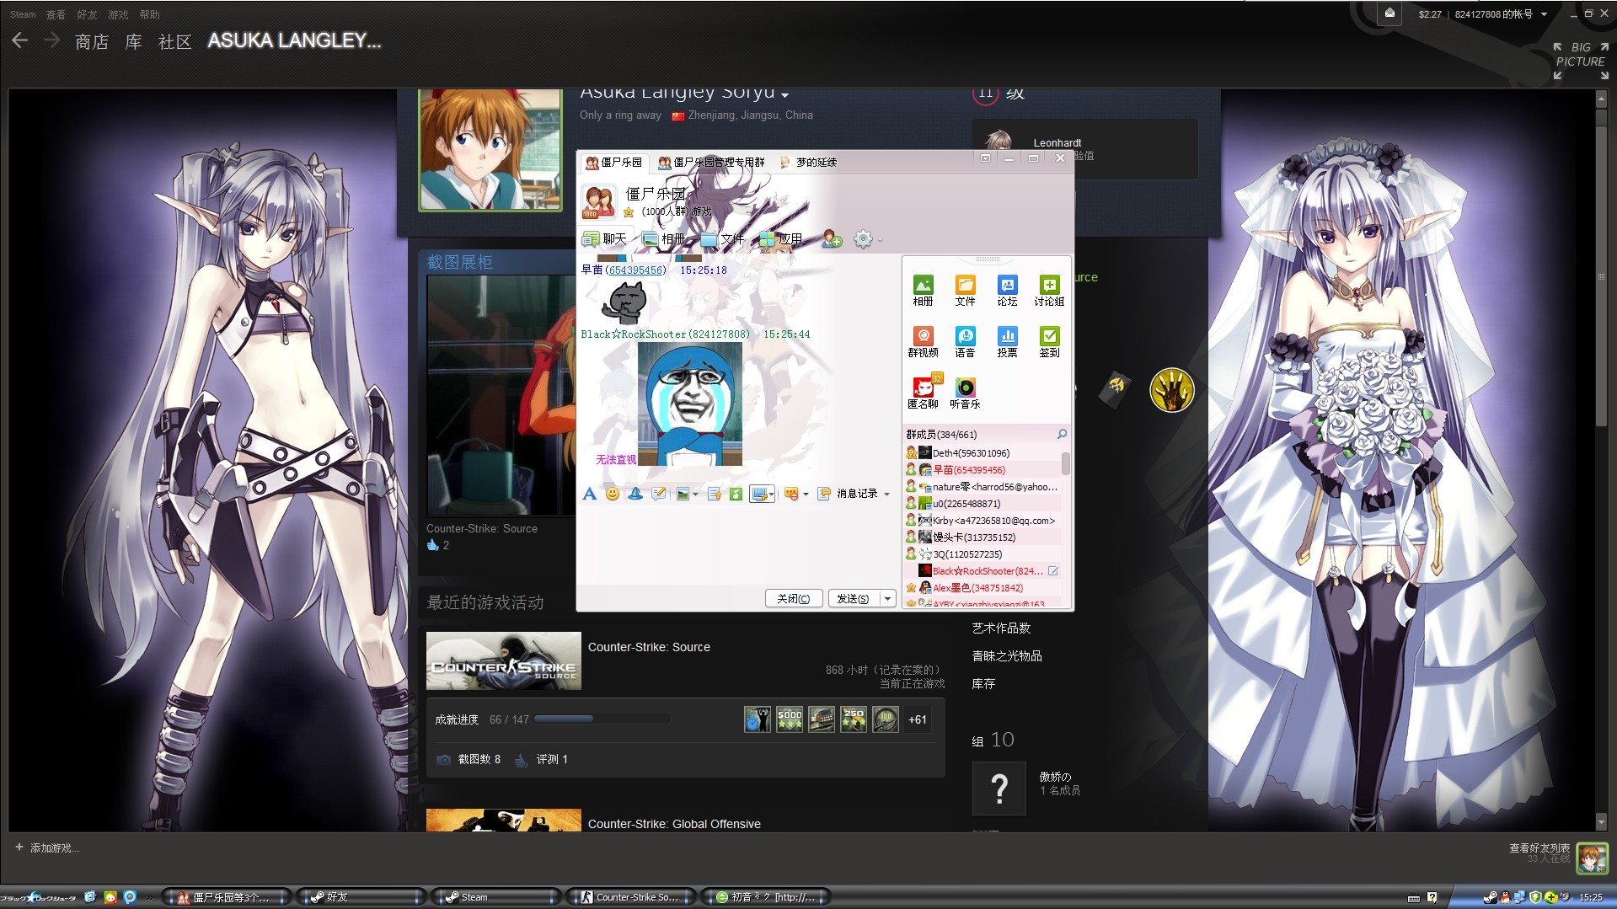1617x909 pixels.
Task: Click the 关闭(C) close chat button
Action: [794, 599]
